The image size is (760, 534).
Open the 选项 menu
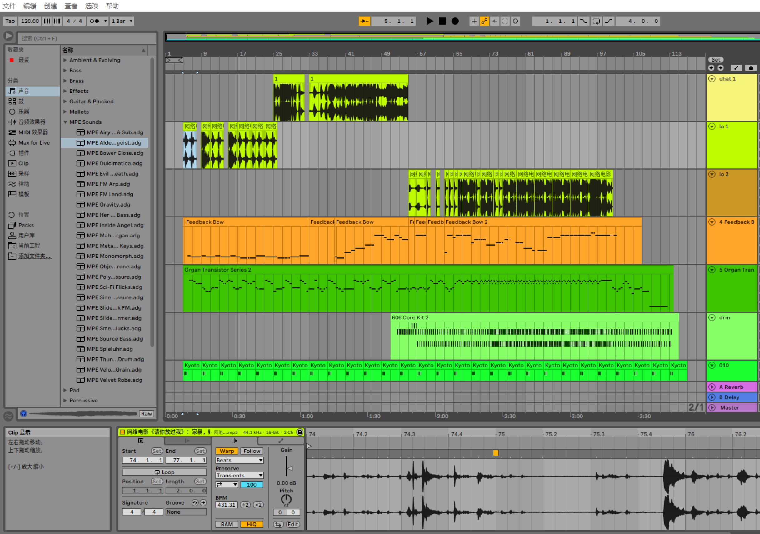(x=91, y=6)
